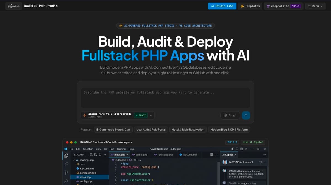The width and height of the screenshot is (331, 185).
Task: Click the Attach button
Action: click(230, 116)
